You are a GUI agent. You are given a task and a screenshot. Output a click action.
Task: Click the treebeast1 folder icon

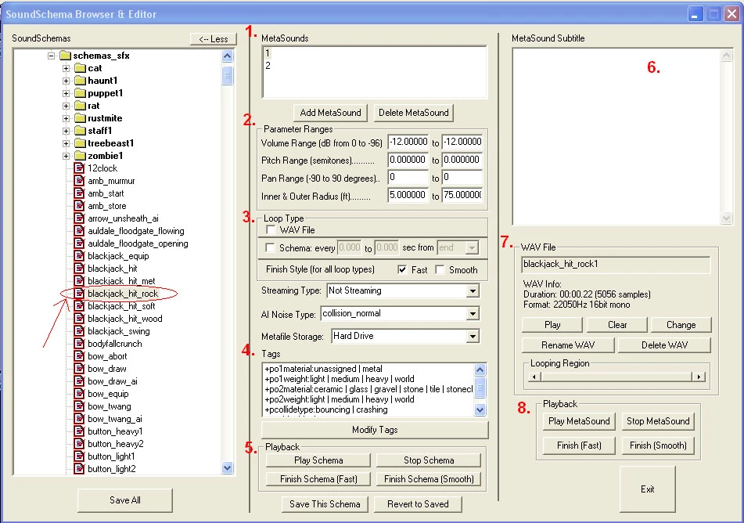point(80,143)
